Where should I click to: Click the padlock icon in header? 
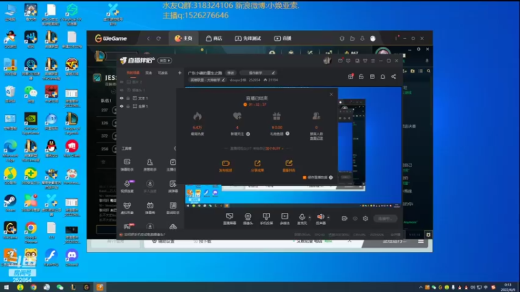(361, 77)
